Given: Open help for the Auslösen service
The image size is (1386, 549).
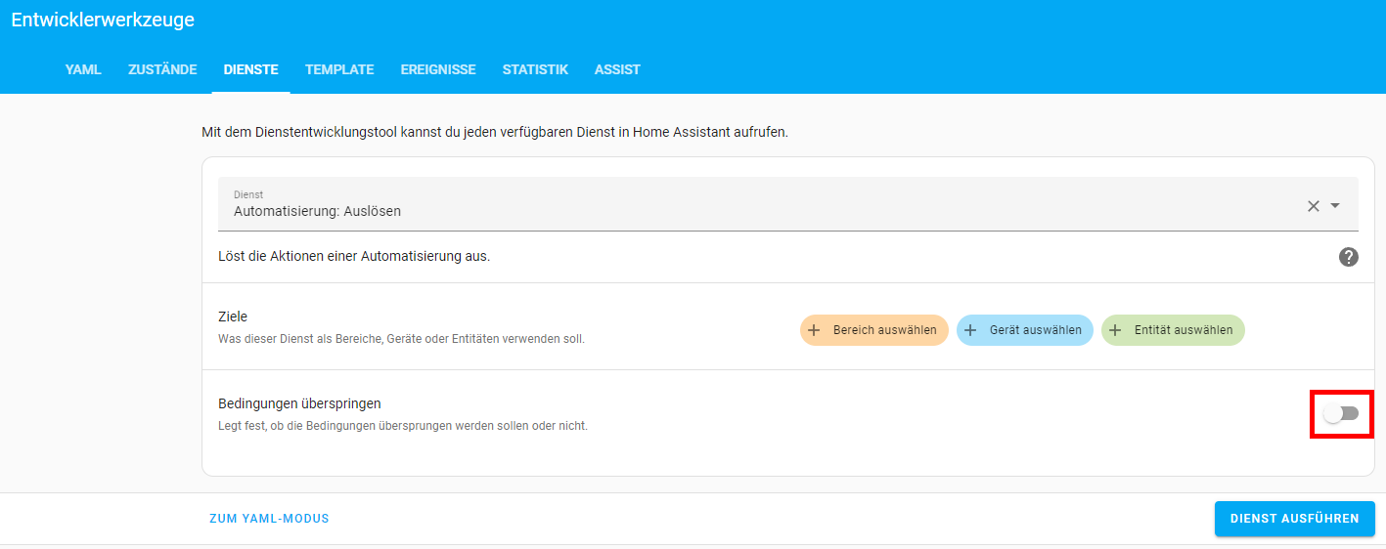Looking at the screenshot, I should point(1348,257).
